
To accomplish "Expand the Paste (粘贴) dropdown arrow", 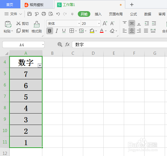I will 12,31.
